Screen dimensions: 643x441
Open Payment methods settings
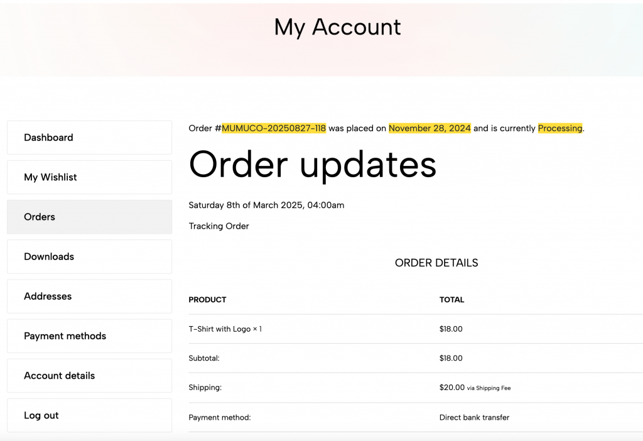89,336
